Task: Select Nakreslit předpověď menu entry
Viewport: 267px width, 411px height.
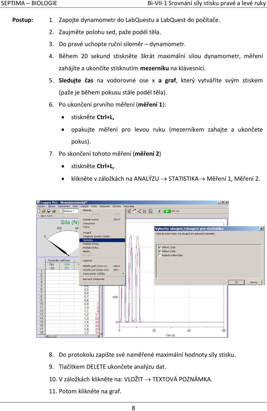Action: pos(102,279)
